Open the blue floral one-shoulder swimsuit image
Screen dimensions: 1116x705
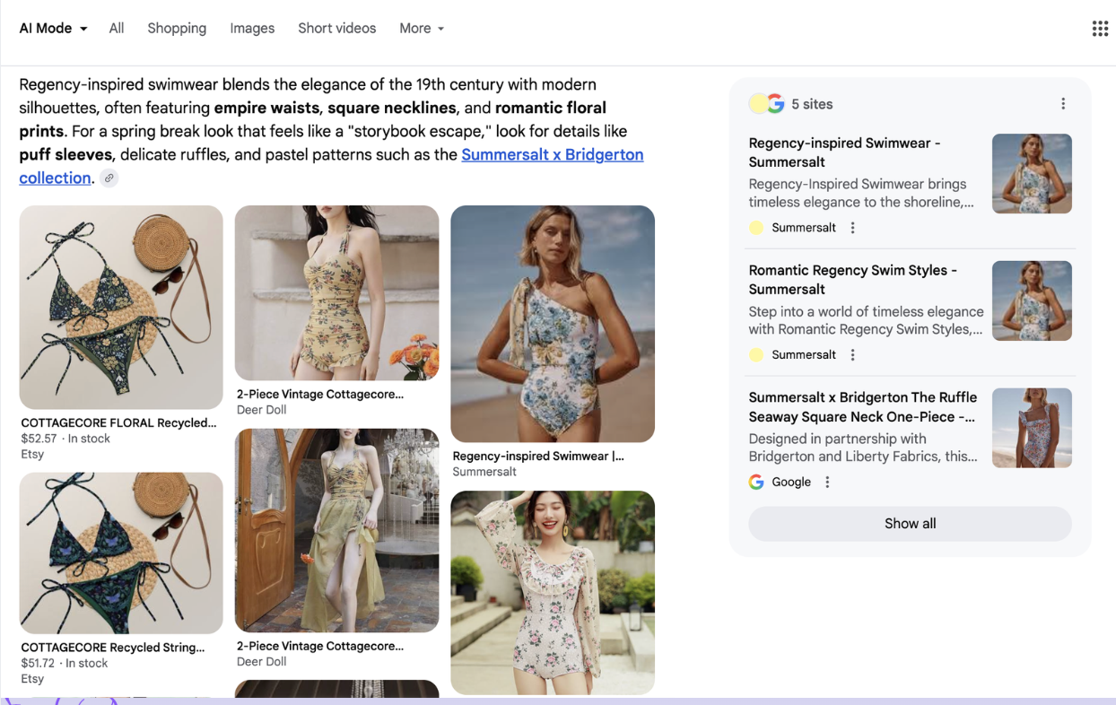553,324
